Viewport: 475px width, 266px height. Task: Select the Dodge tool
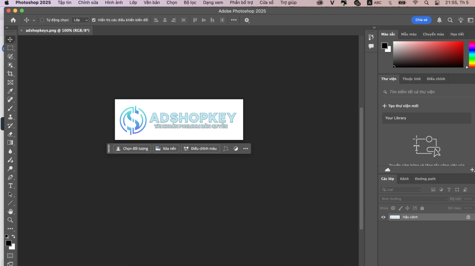coord(10,169)
